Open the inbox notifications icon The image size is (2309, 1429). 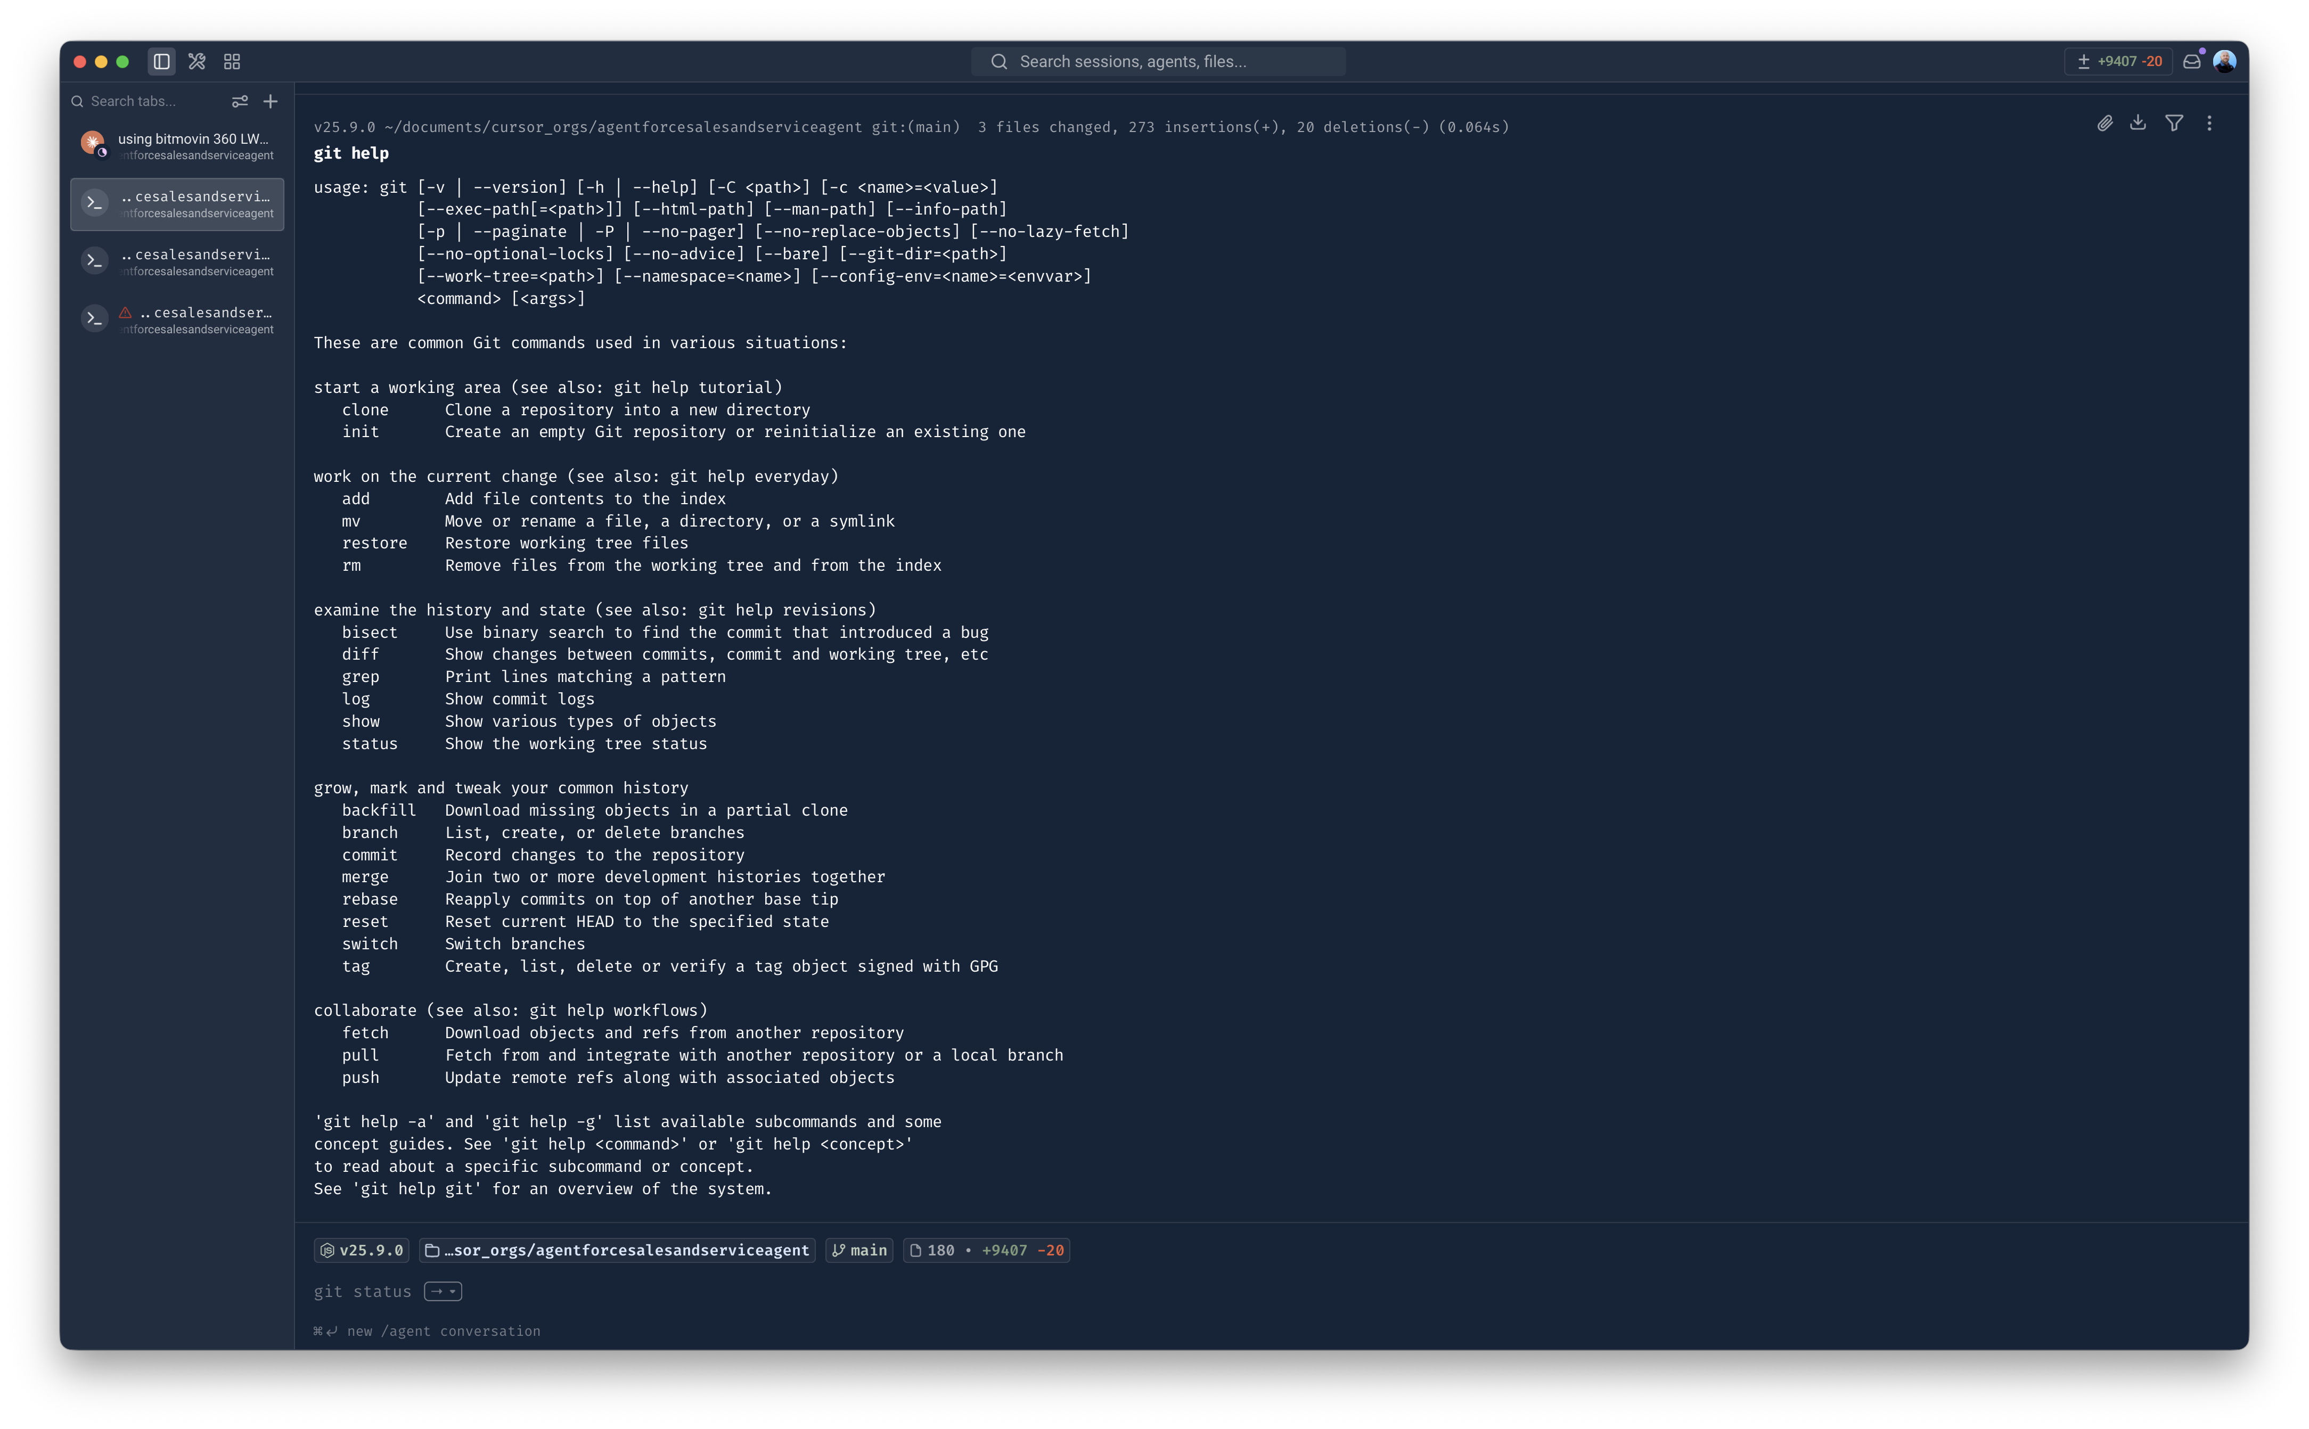2192,61
